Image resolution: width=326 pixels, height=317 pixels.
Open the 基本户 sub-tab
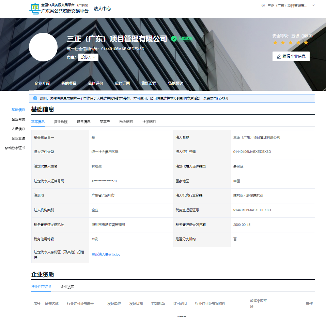(x=105, y=121)
